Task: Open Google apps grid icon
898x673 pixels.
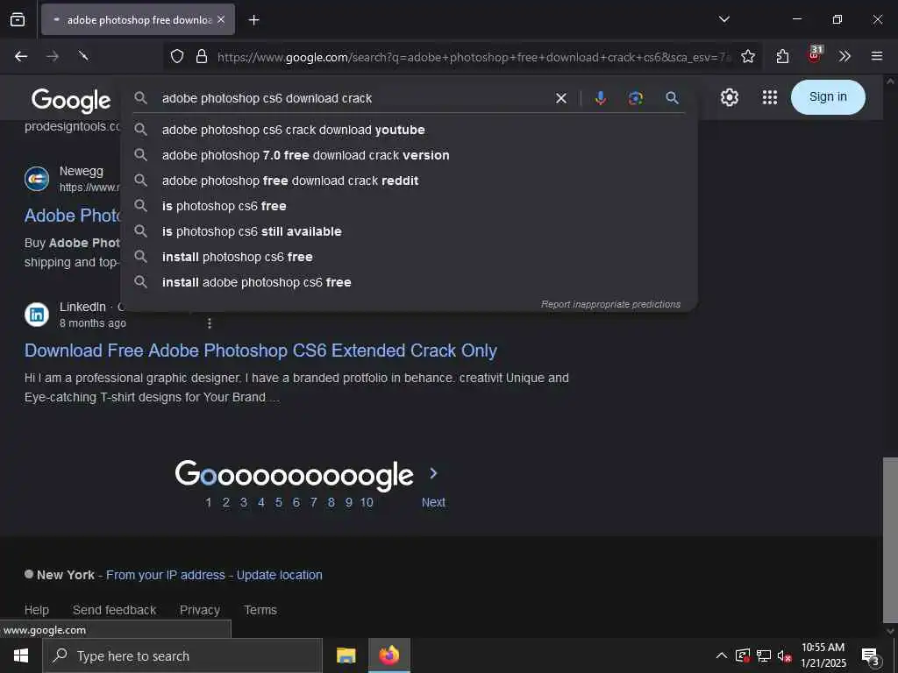Action: pos(770,97)
